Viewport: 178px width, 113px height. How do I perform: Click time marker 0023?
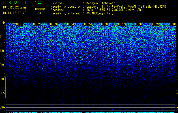click(53, 24)
